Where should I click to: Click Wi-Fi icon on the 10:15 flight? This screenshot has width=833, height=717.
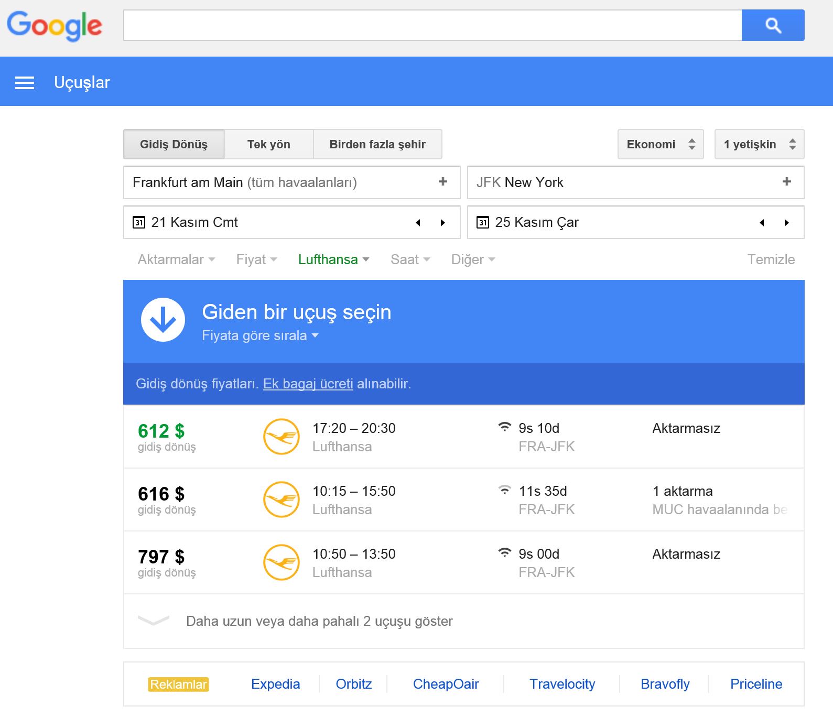point(504,490)
